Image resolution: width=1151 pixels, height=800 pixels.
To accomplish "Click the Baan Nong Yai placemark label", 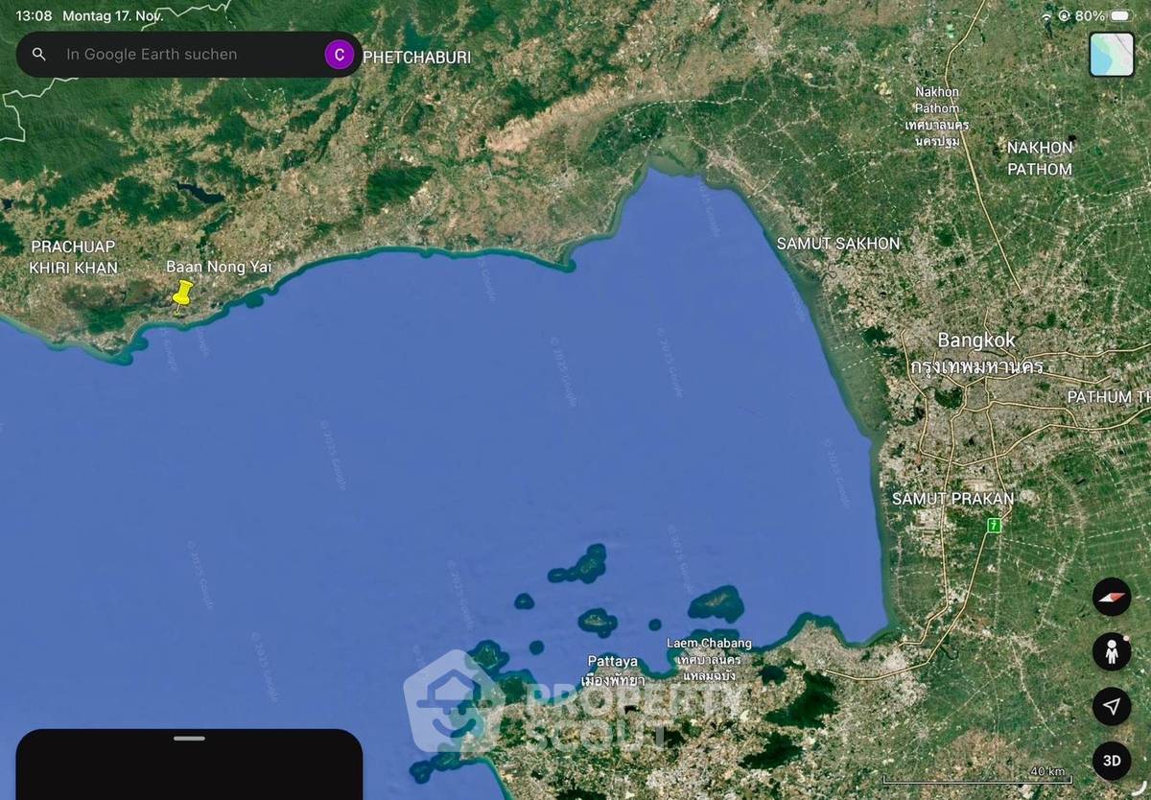I will (x=219, y=267).
